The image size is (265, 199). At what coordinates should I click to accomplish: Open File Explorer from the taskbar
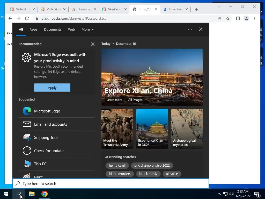tap(32, 194)
